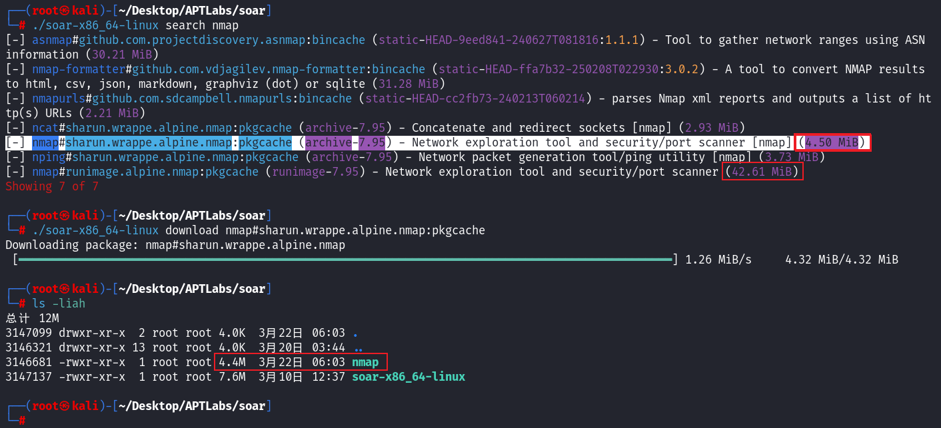The height and width of the screenshot is (428, 941).
Task: Click the red 'Showing 7 of 7' text
Action: [x=52, y=186]
